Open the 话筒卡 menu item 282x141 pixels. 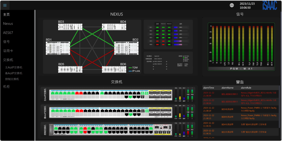[x=8, y=51]
